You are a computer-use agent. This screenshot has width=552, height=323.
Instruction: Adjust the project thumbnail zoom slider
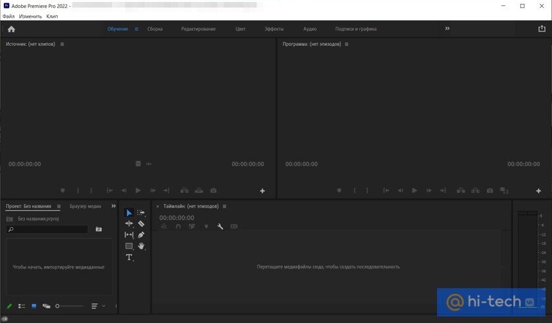point(58,306)
